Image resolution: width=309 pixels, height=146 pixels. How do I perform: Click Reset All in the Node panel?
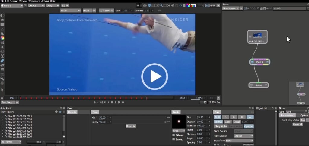pos(297,124)
